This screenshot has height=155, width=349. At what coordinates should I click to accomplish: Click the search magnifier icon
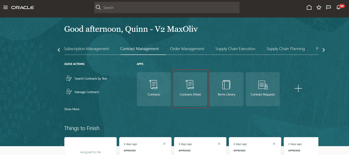pyautogui.click(x=98, y=7)
